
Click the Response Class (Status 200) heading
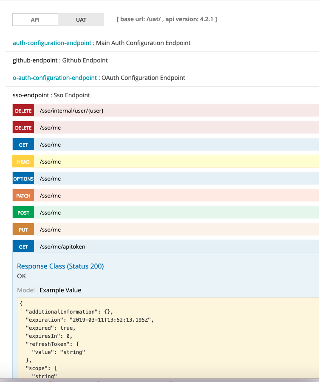[60, 266]
